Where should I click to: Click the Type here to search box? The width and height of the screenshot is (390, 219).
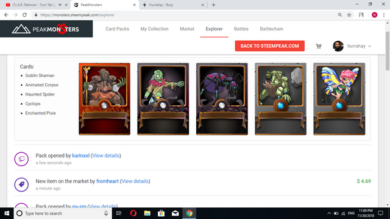click(x=62, y=214)
